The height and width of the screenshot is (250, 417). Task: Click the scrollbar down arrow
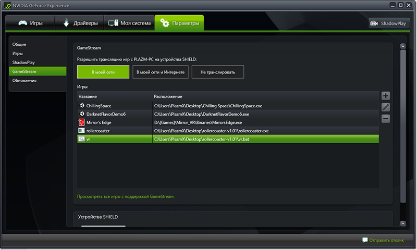(x=403, y=223)
